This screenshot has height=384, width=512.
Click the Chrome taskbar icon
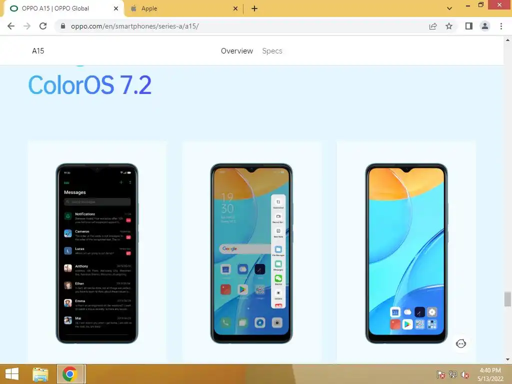tap(71, 374)
